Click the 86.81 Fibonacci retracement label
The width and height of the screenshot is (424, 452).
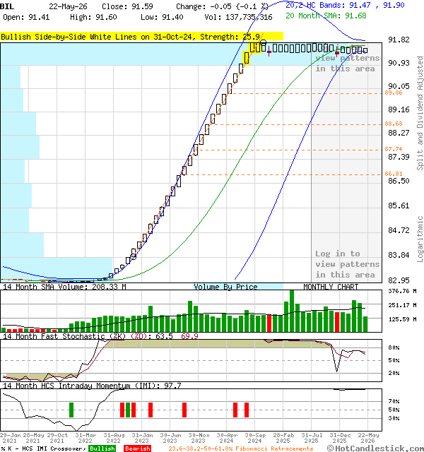tap(394, 174)
